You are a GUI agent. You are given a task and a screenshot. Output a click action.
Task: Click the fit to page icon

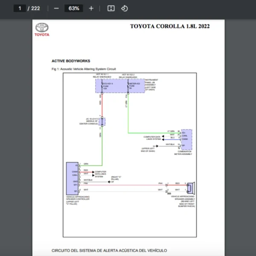pyautogui.click(x=111, y=9)
